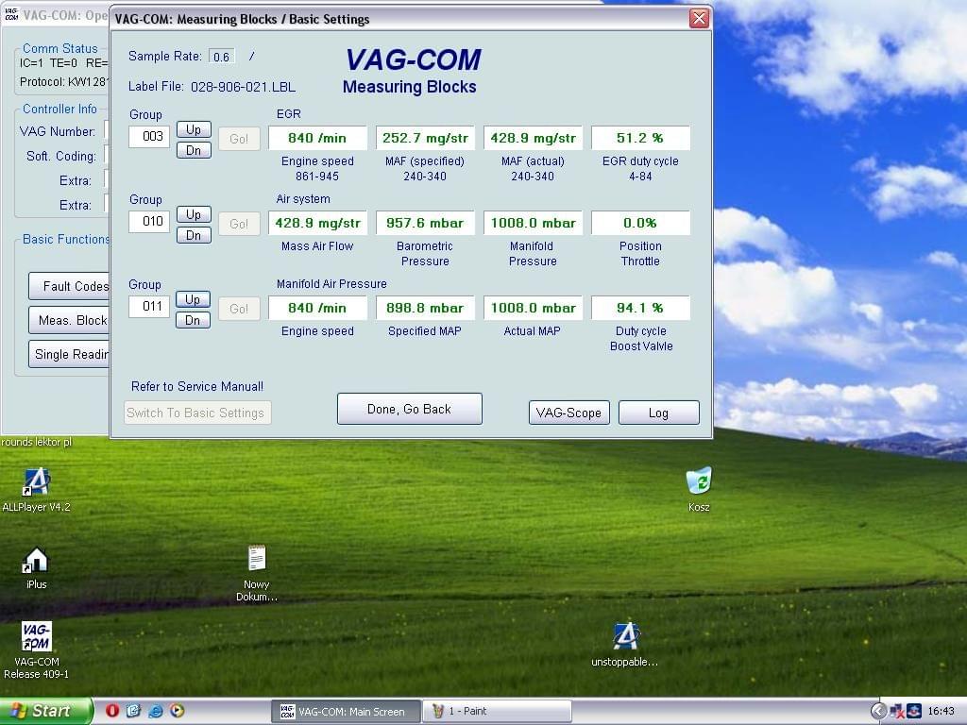Screen dimensions: 967x725
Task: Switch to VAG-COM: Main Screen taskbar button
Action: tap(346, 712)
